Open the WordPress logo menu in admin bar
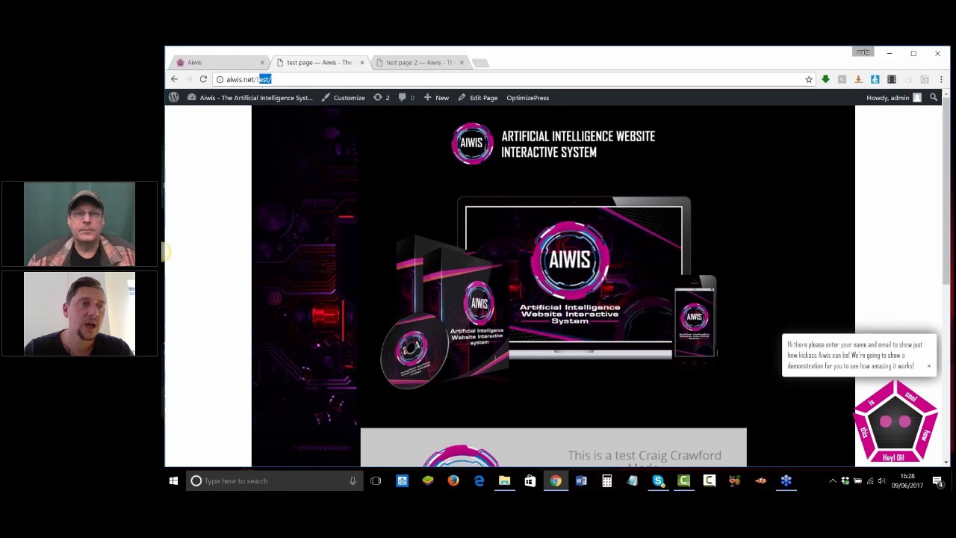956x538 pixels. point(174,98)
